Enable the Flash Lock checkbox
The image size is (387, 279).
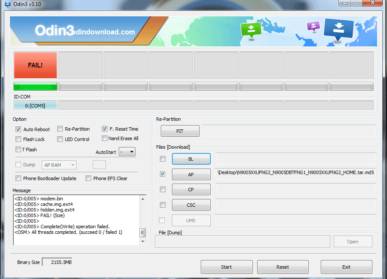(18, 139)
